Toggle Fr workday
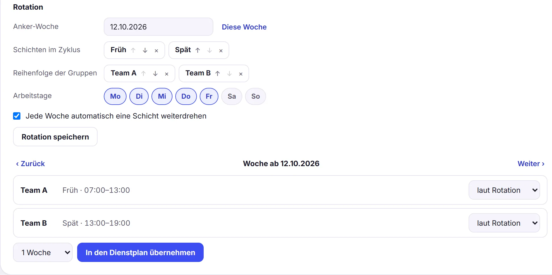The height and width of the screenshot is (275, 552). point(209,96)
